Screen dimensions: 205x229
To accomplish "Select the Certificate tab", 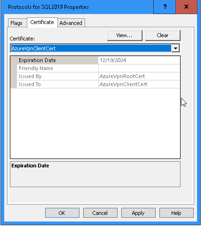I will coord(42,23).
